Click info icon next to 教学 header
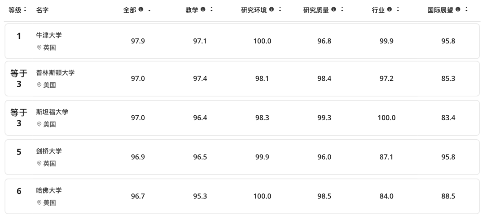The height and width of the screenshot is (217, 488). pos(203,9)
